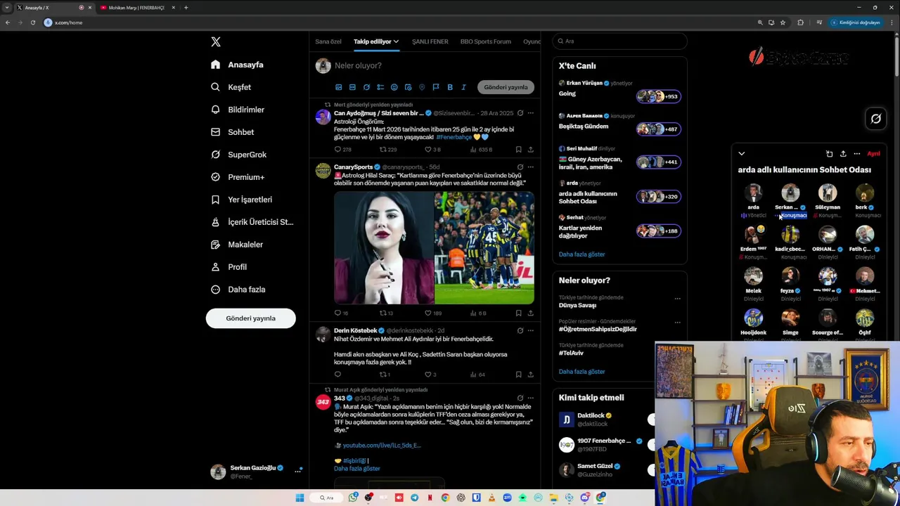The width and height of the screenshot is (900, 506).
Task: Like the Can Aydoğmuş post
Action: tap(432, 150)
